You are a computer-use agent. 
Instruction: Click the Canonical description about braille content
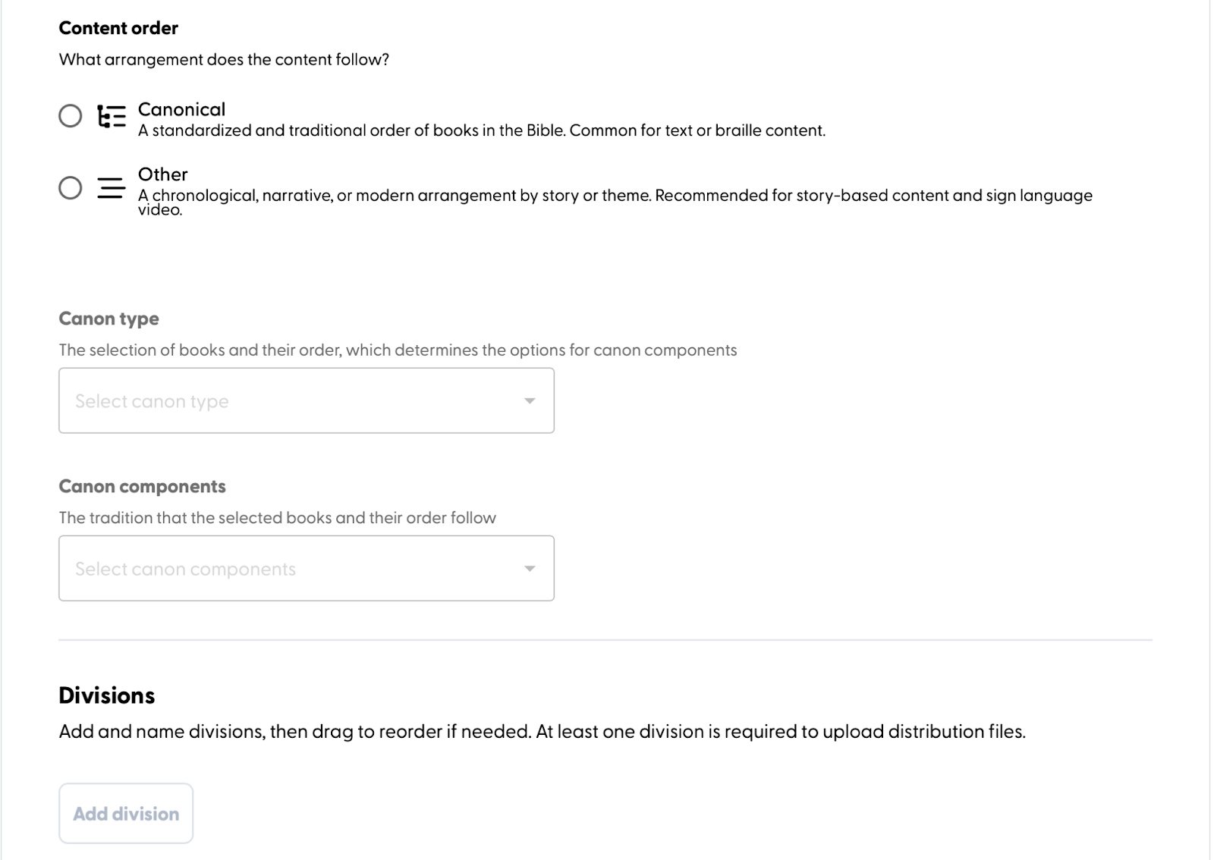click(x=482, y=130)
